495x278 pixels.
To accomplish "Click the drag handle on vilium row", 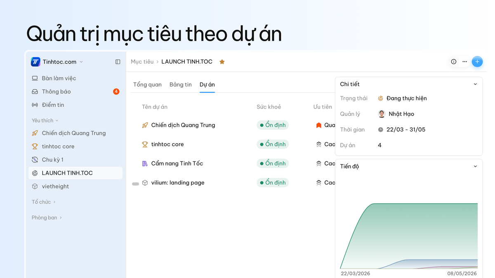I will (x=135, y=184).
